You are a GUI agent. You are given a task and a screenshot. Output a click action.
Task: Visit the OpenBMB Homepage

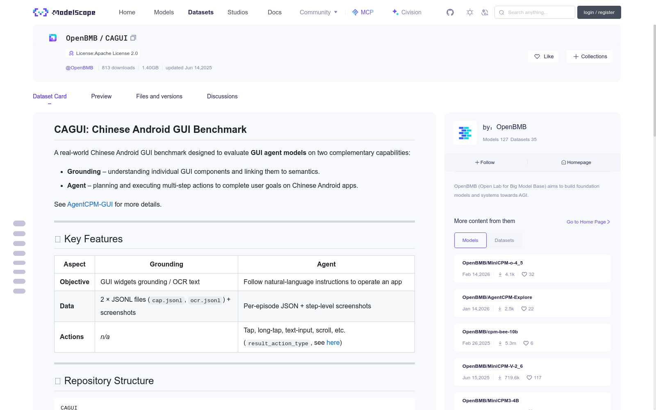click(576, 162)
